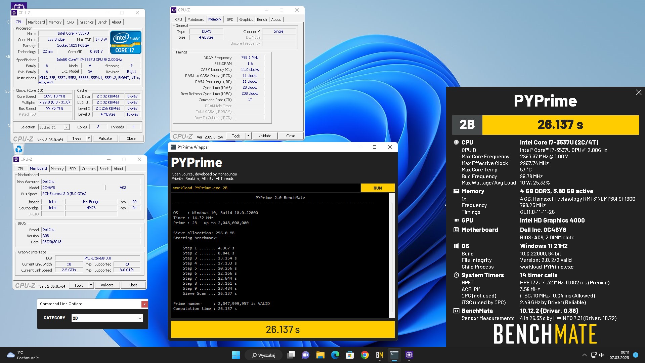Click the GPU icon in BenchMate panel
The width and height of the screenshot is (645, 363).
tap(456, 220)
